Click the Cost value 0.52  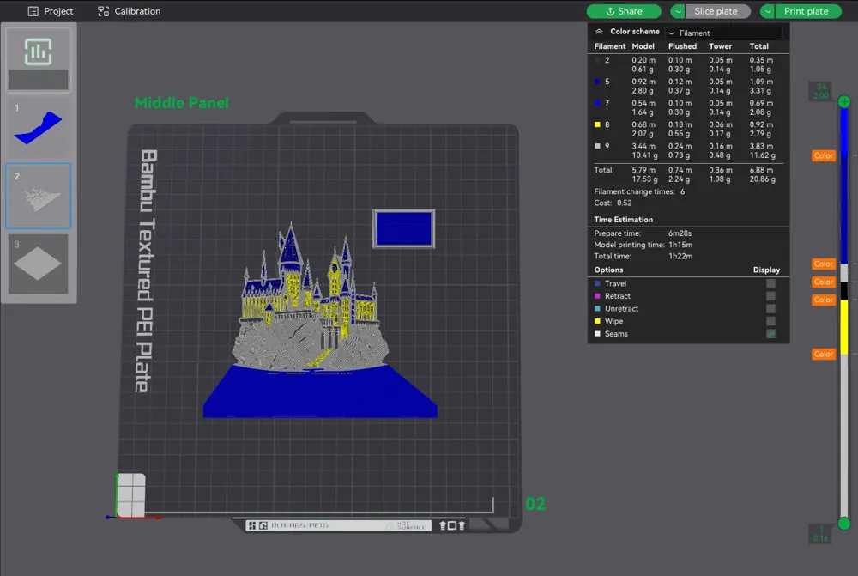625,203
